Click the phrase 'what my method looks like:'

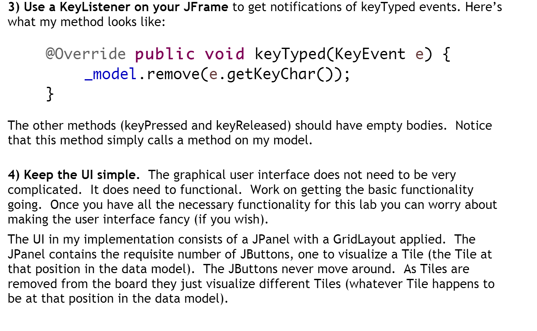click(87, 22)
